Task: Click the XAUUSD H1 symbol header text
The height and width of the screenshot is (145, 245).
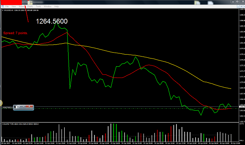Action: pyautogui.click(x=21, y=10)
